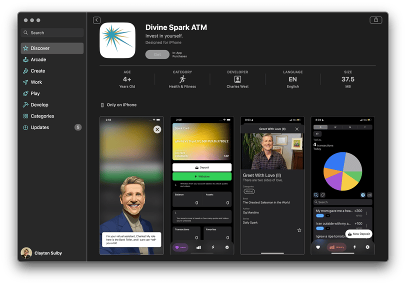Click the Divine Spark ATM app icon
This screenshot has width=406, height=285.
[117, 40]
